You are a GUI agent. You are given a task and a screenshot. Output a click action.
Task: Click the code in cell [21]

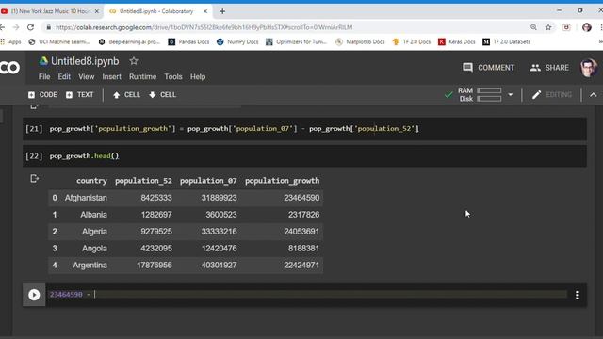click(234, 129)
